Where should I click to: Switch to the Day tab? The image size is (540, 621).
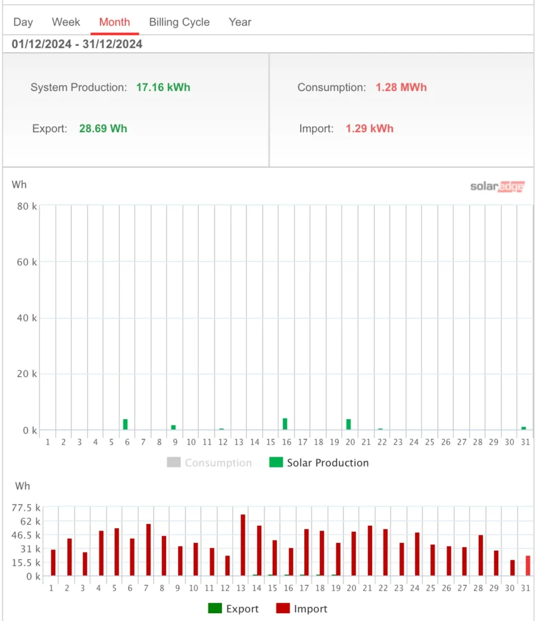point(23,22)
